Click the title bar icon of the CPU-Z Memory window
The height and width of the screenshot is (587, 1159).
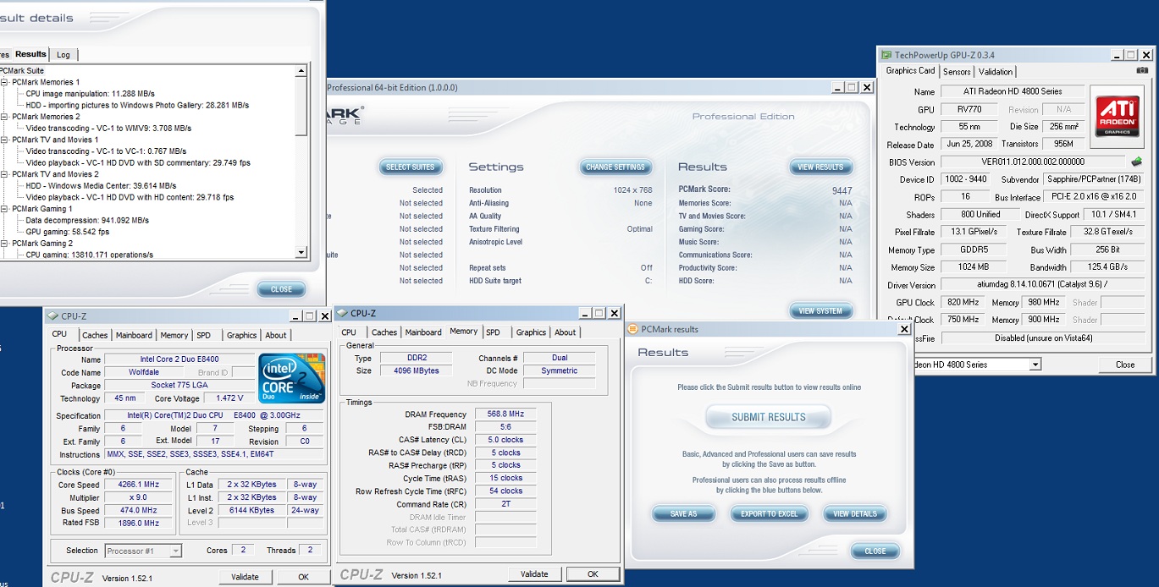(x=343, y=313)
